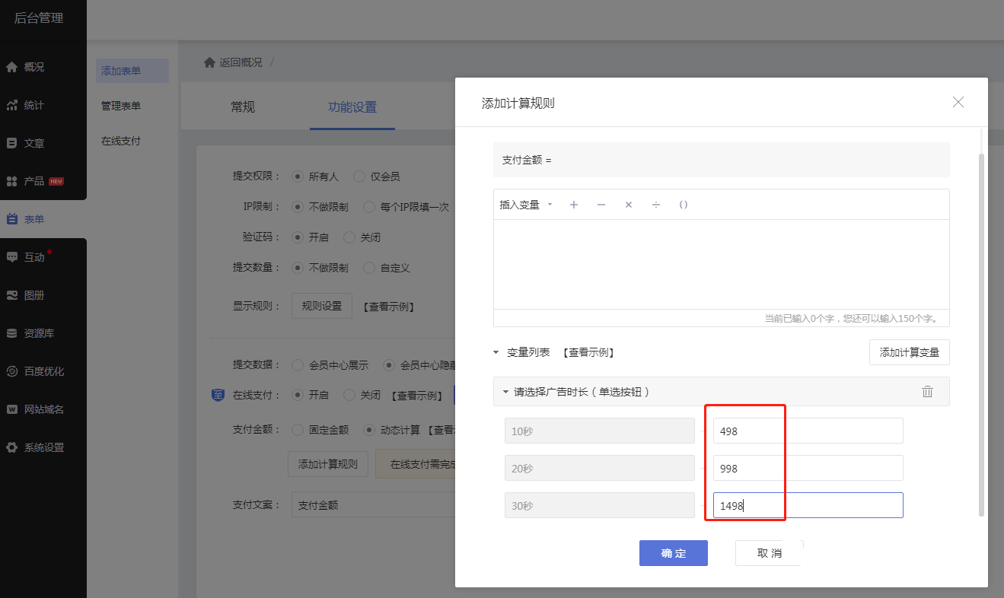
Task: Insert the multiplication operator into formula
Action: point(629,205)
